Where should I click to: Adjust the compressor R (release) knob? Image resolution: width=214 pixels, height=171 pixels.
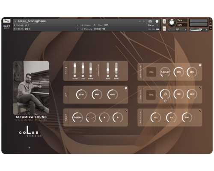[118, 118]
